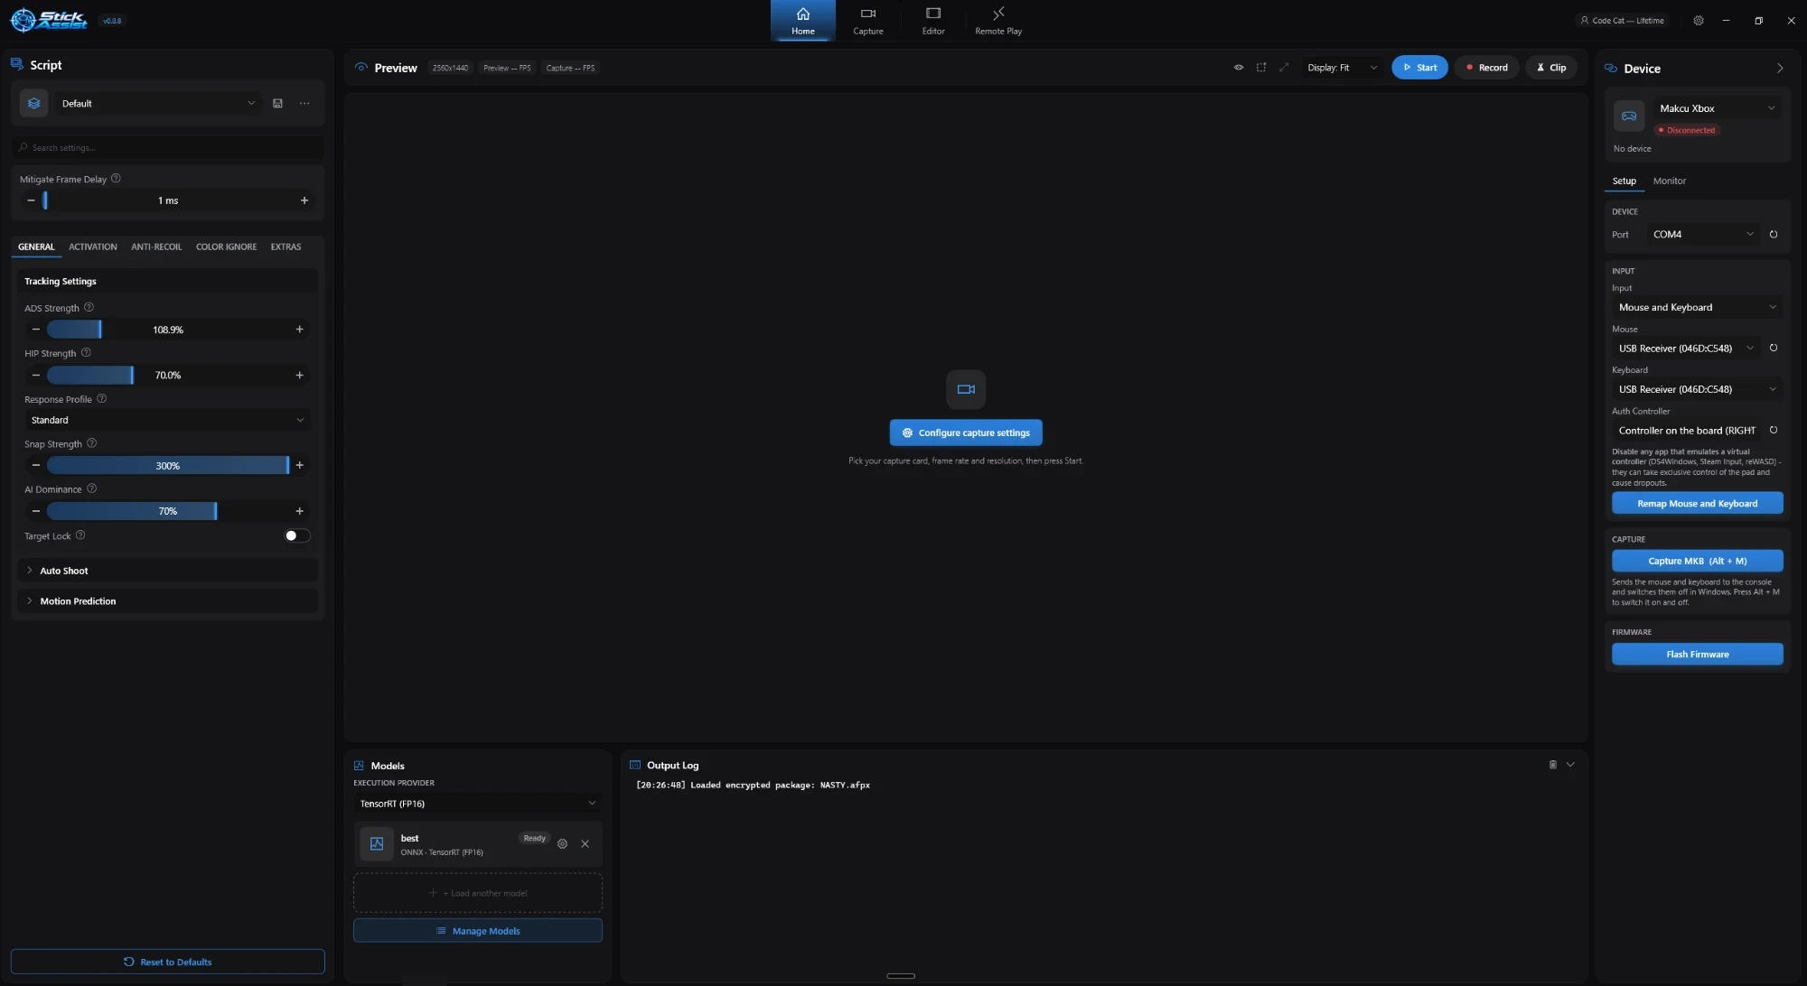Open Response Profile Standard dropdown
Screen dimensions: 1807x986
[x=167, y=421]
